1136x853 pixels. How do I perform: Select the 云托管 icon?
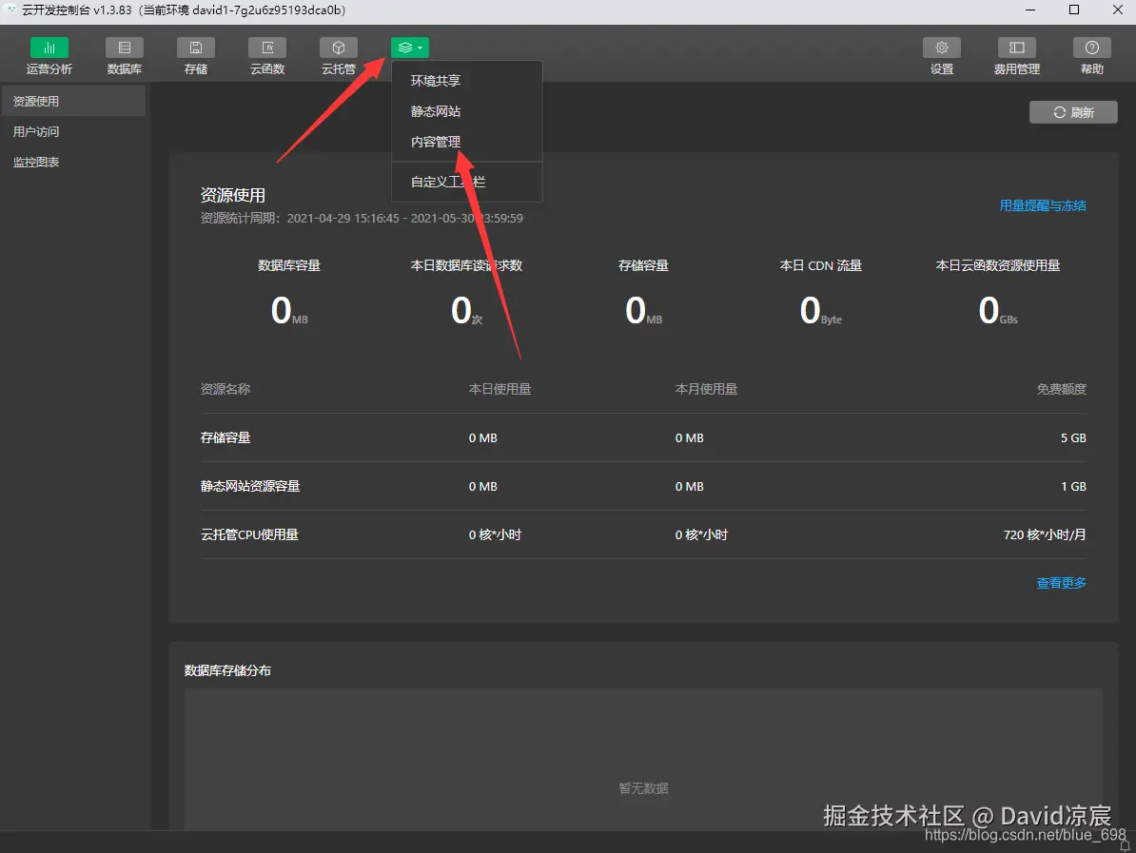(x=338, y=55)
